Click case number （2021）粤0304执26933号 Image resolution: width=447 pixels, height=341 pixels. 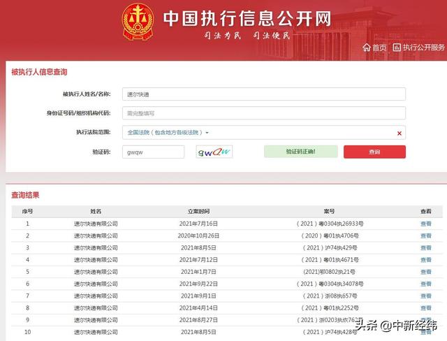[x=330, y=224]
